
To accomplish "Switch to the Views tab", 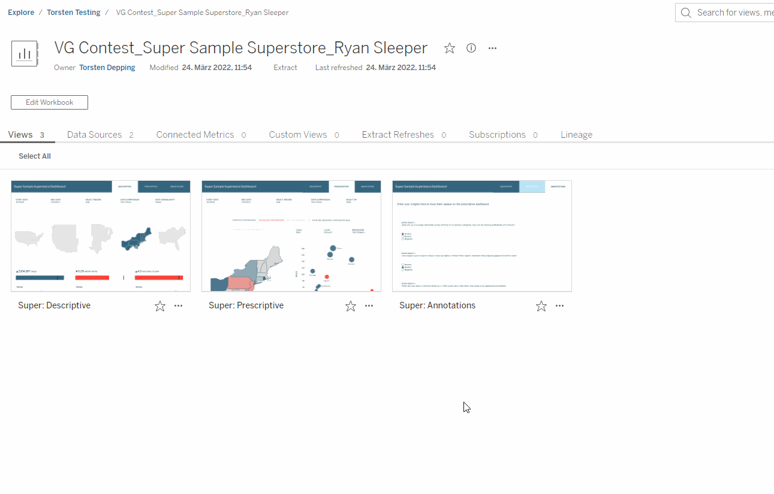I will (26, 135).
